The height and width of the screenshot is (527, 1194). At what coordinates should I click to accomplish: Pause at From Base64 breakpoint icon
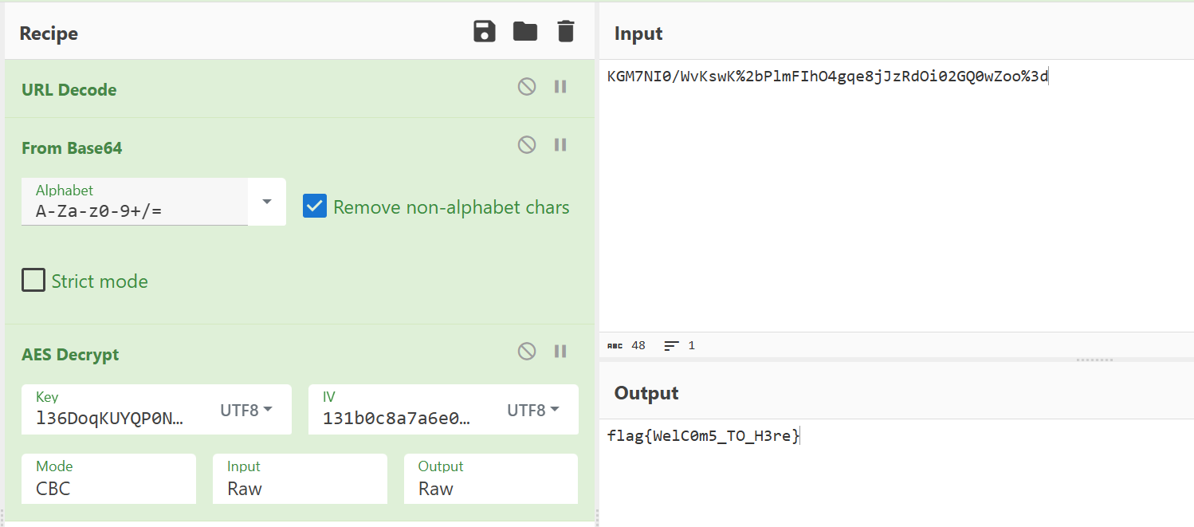[x=560, y=145]
